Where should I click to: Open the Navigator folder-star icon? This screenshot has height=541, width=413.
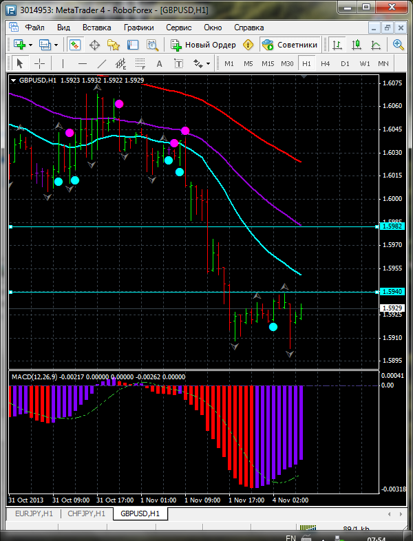(x=113, y=45)
